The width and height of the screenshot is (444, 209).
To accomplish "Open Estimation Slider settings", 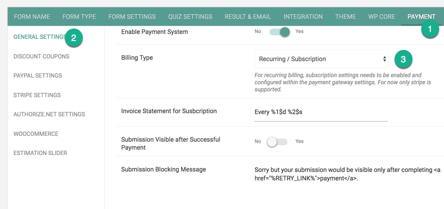I will (40, 153).
